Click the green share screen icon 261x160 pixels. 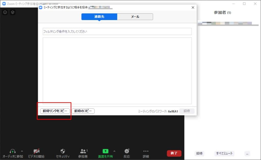coord(105,151)
